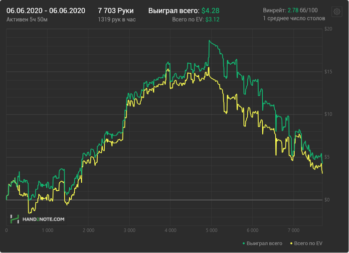Click the '5 000' x-axis label
349x253 pixels.
211,230
